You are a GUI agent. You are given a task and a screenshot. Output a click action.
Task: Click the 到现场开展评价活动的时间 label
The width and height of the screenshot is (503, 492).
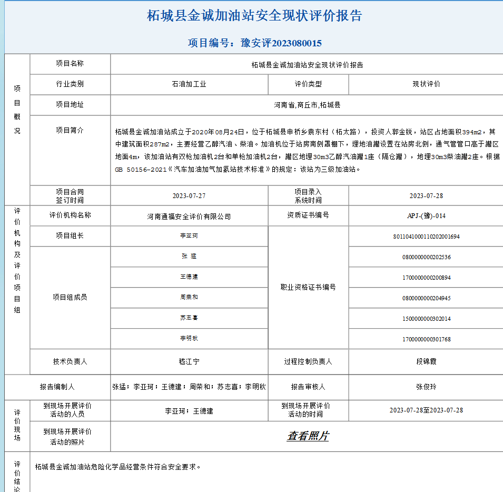305,410
